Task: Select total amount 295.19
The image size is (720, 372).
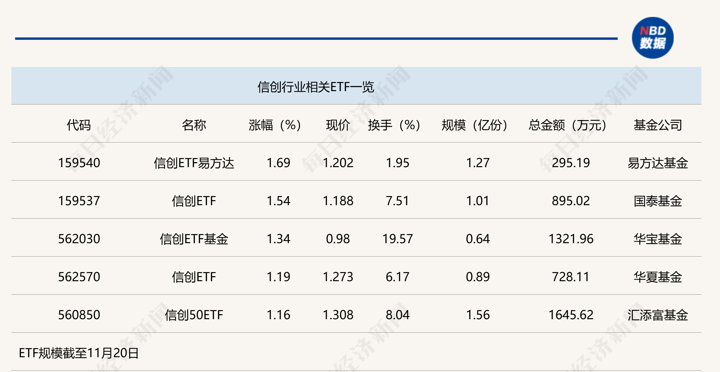Action: point(571,163)
